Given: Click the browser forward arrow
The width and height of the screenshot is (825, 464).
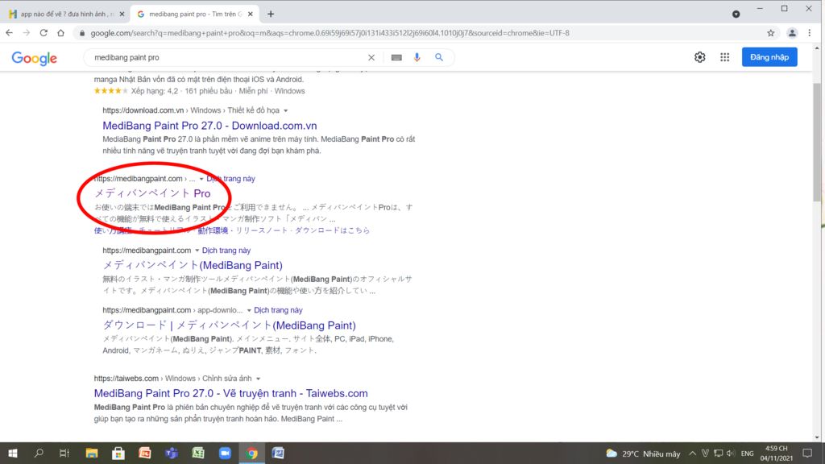Looking at the screenshot, I should tap(27, 32).
